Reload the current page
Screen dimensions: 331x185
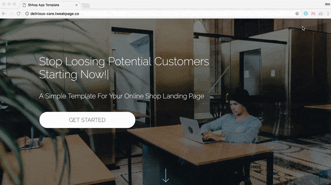[19, 14]
